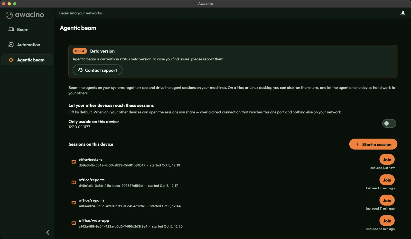Click session ID 406a4d24-9c6c-42e8-b7f1-a8c454d12f41

tap(112, 206)
